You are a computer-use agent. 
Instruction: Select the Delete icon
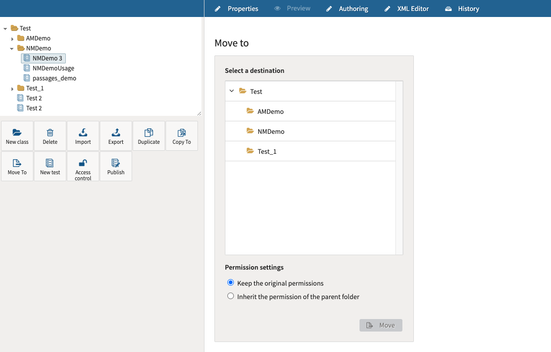click(50, 135)
